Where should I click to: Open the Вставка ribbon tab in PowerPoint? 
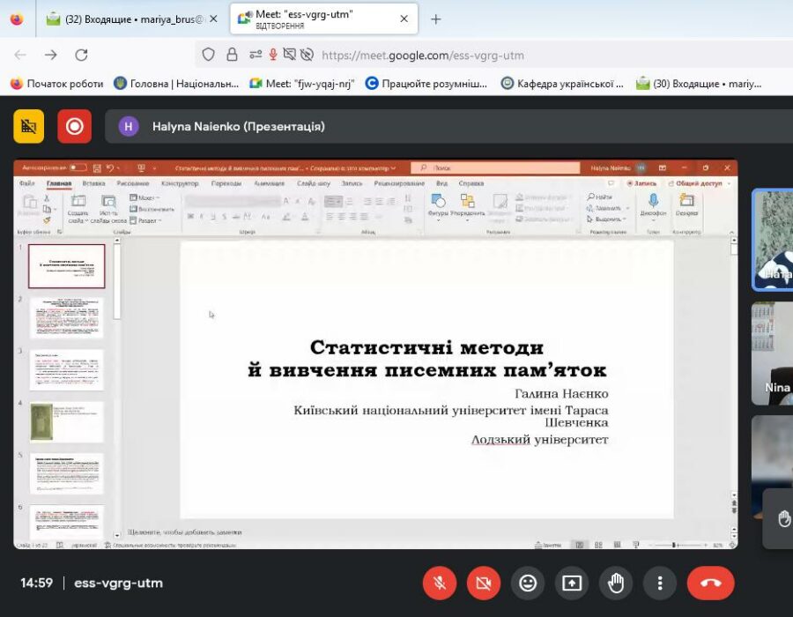pos(93,183)
